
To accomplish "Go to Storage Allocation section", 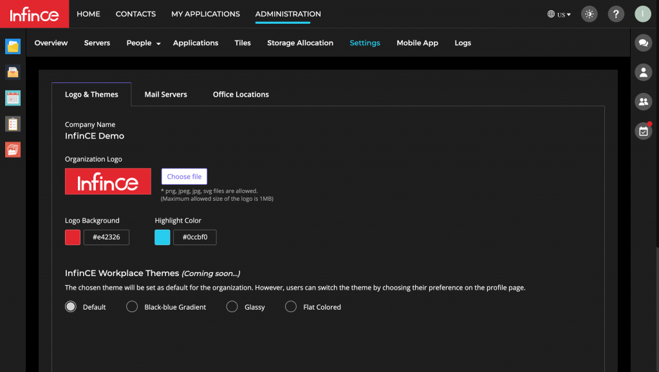I will [300, 43].
